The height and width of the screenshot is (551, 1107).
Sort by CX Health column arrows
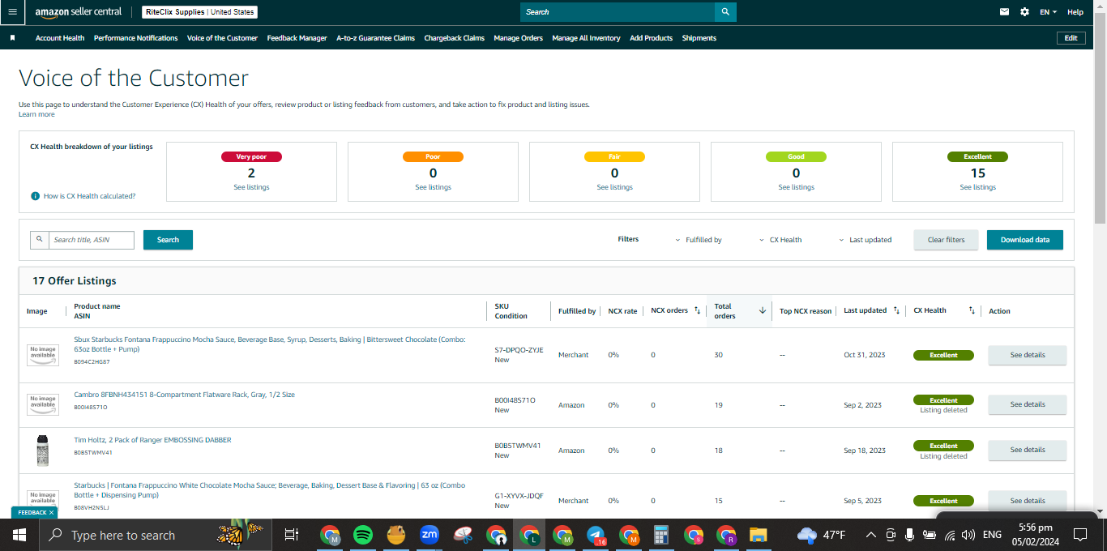(972, 310)
